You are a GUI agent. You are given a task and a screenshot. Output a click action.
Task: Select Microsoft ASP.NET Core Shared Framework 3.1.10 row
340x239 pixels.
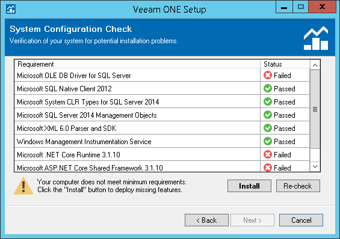162,167
